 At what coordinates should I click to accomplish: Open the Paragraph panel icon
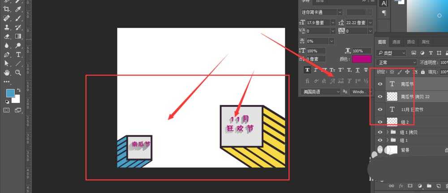pyautogui.click(x=384, y=13)
